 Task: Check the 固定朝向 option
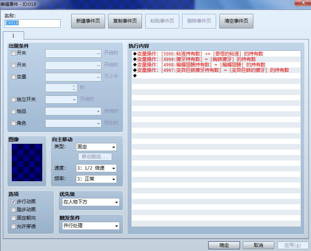(13, 218)
